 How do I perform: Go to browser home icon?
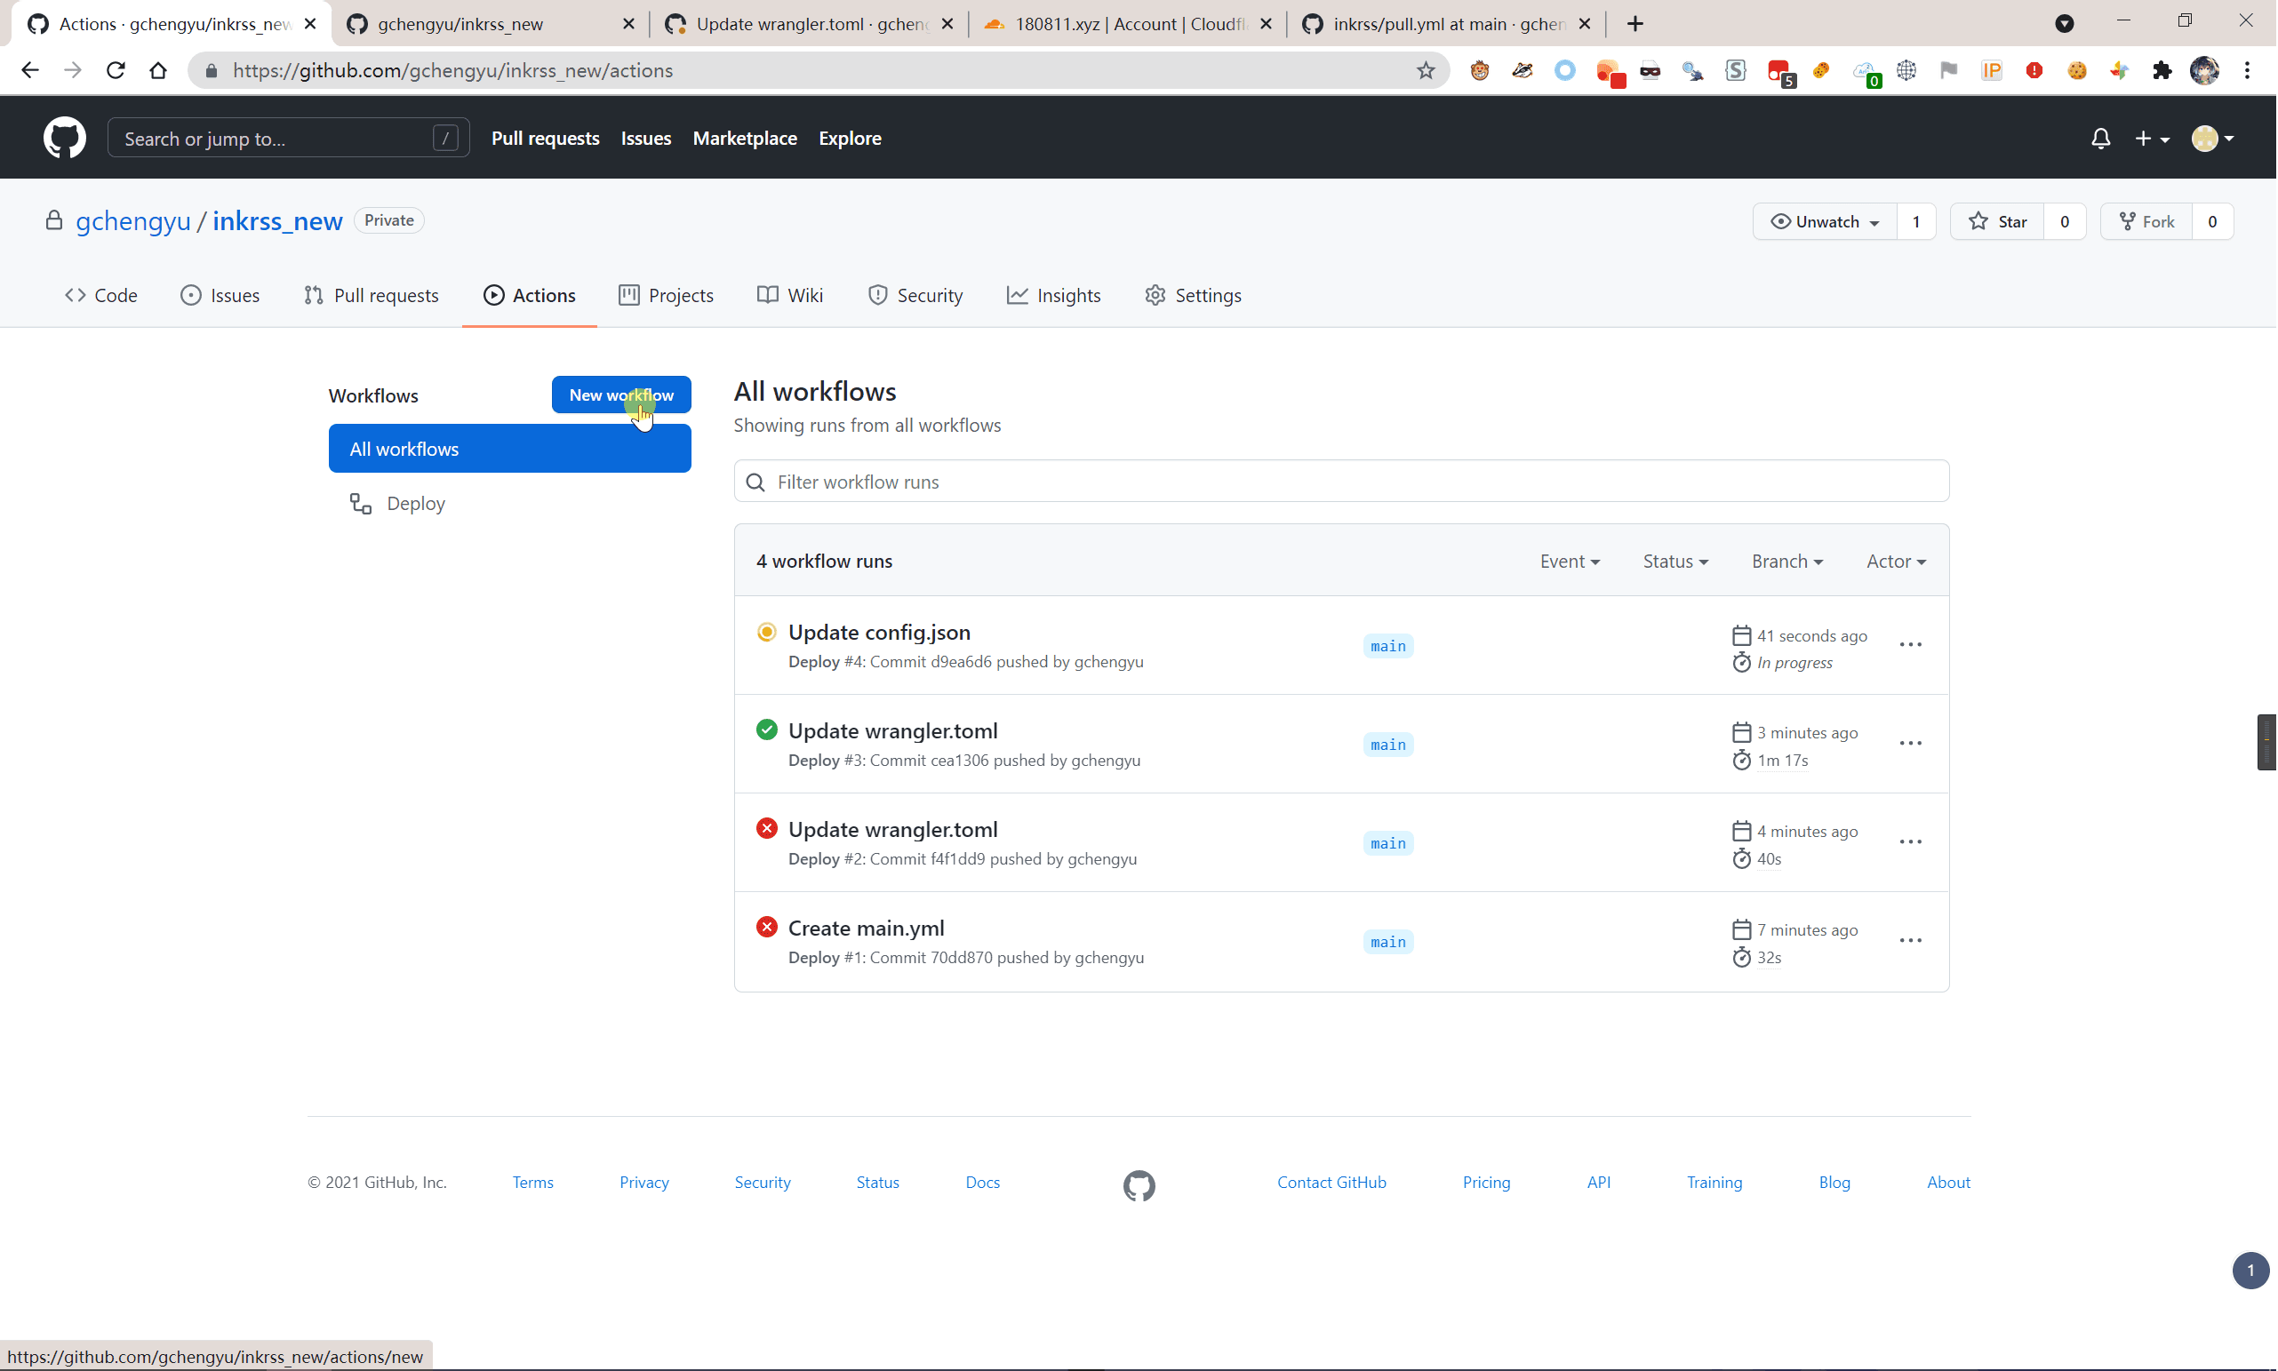pos(158,70)
